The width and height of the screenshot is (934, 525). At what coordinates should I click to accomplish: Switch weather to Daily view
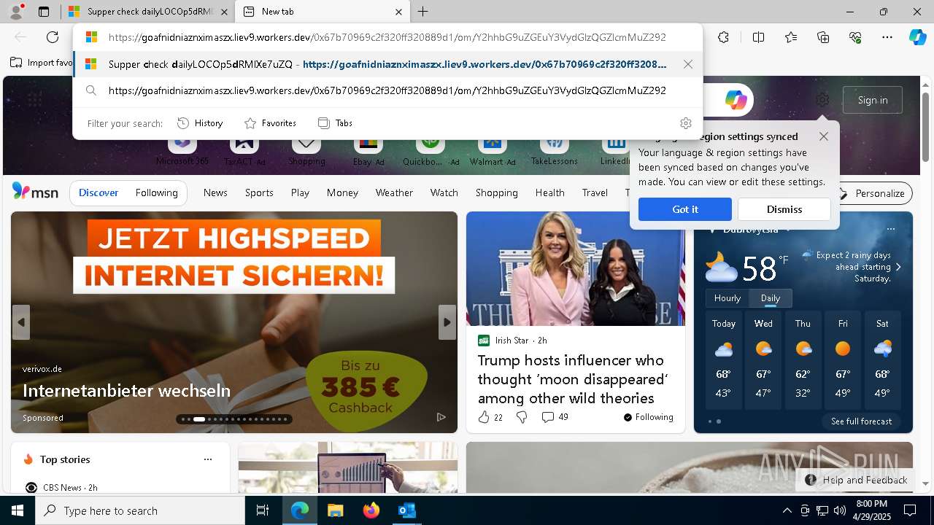tap(771, 298)
